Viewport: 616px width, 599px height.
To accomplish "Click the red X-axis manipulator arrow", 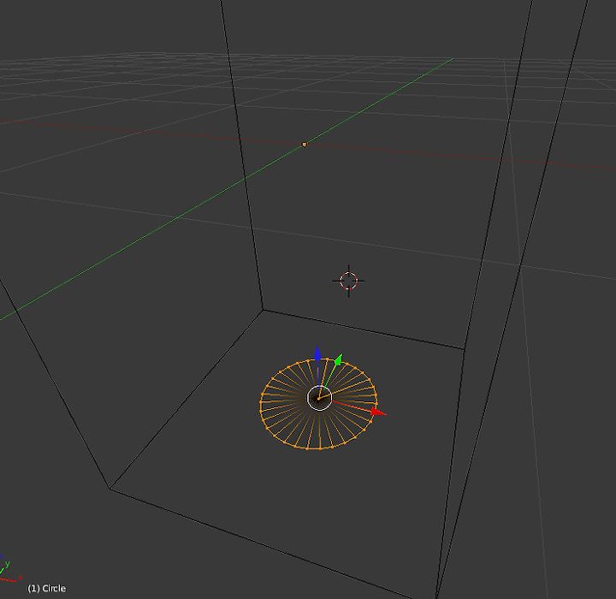I will click(x=378, y=412).
